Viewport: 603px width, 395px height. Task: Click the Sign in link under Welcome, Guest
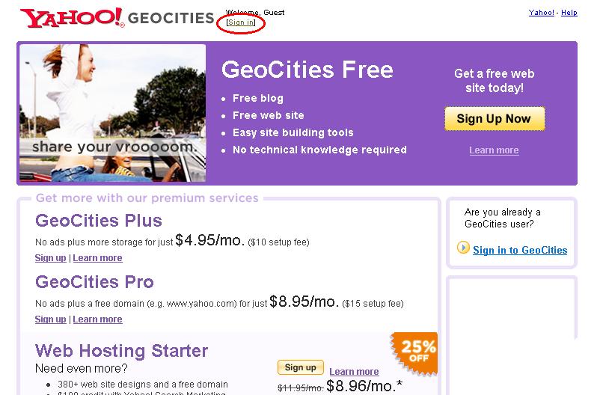241,22
